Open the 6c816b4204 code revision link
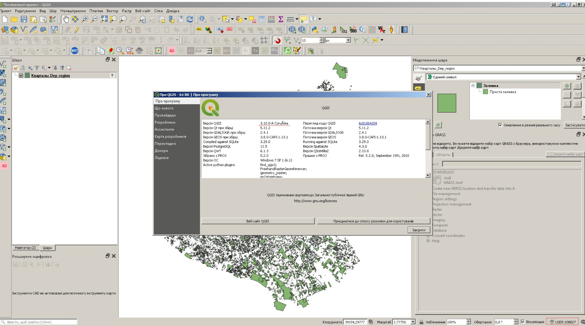The height and width of the screenshot is (326, 585). point(368,123)
